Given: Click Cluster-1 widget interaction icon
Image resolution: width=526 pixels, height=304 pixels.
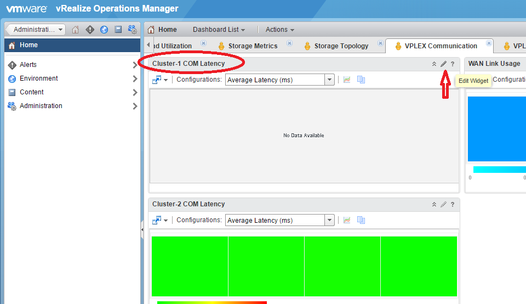Looking at the screenshot, I should pyautogui.click(x=157, y=80).
